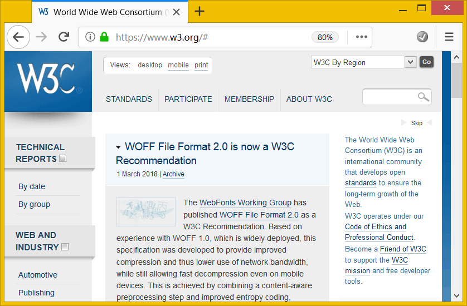Screen dimensions: 467x306
Task: Click the 80% zoom level indicator
Action: click(325, 37)
